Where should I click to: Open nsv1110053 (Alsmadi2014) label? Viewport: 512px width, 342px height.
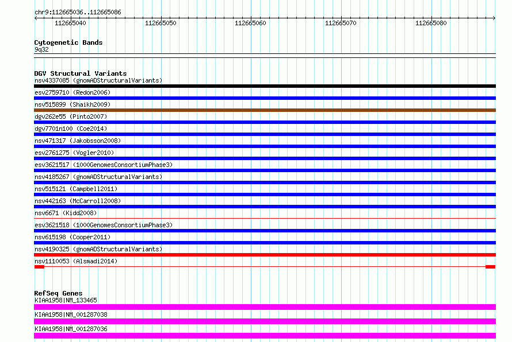76,261
